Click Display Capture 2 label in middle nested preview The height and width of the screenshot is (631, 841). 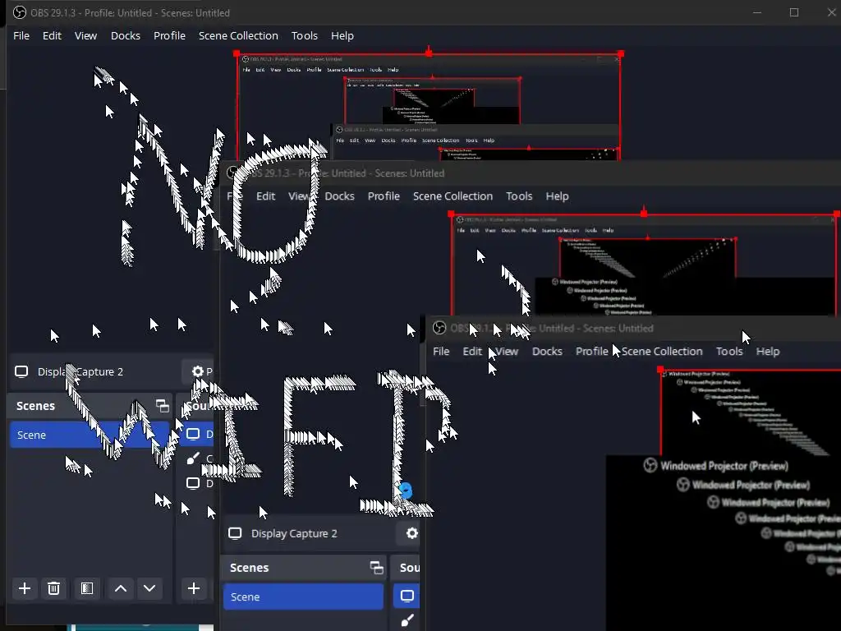tap(295, 533)
